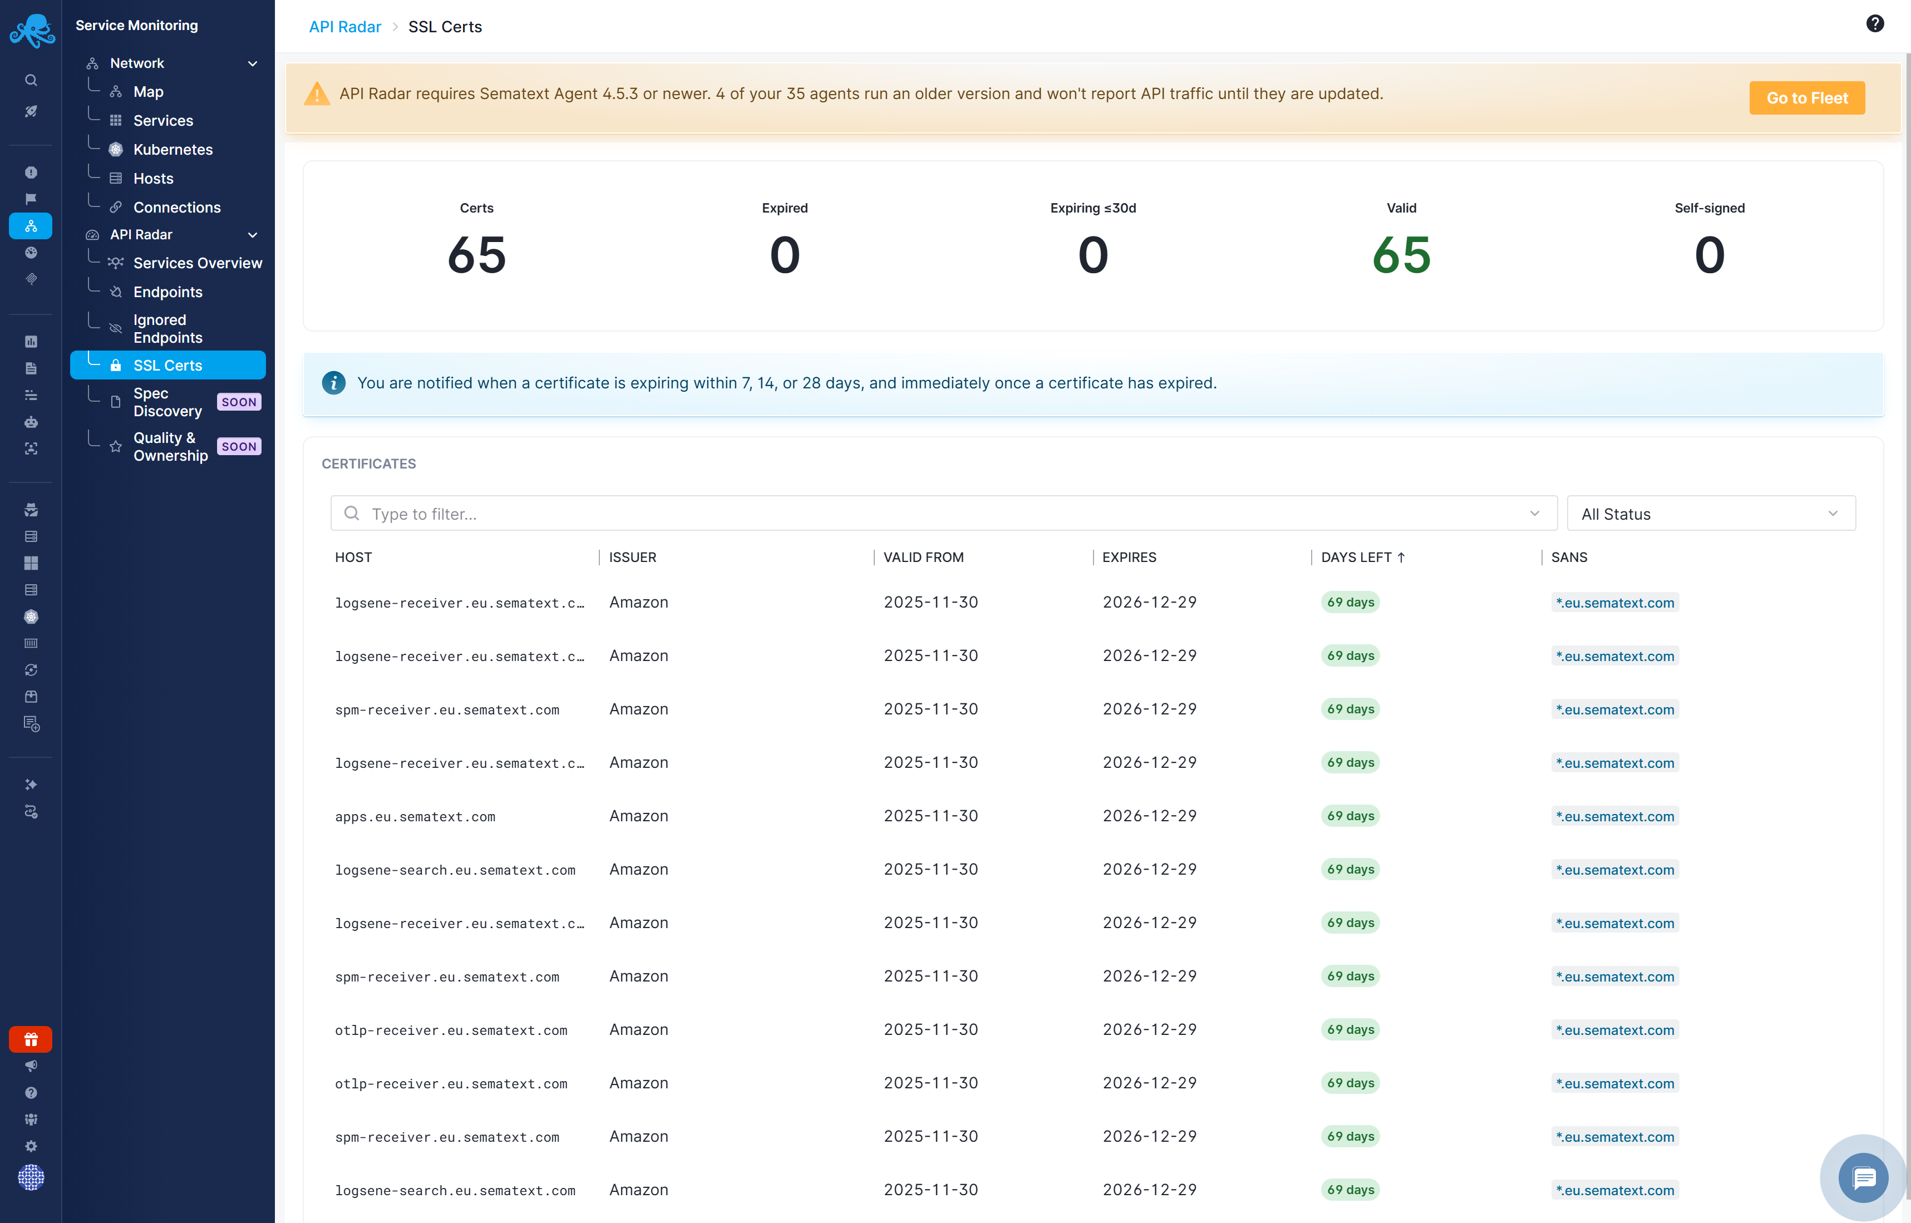1911x1223 pixels.
Task: Open Services Overview under API Radar
Action: click(198, 263)
